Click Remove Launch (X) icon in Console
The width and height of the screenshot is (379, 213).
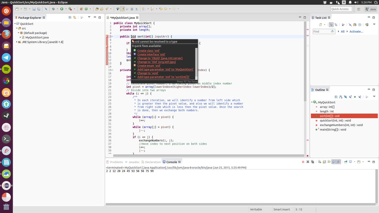pyautogui.click(x=308, y=162)
